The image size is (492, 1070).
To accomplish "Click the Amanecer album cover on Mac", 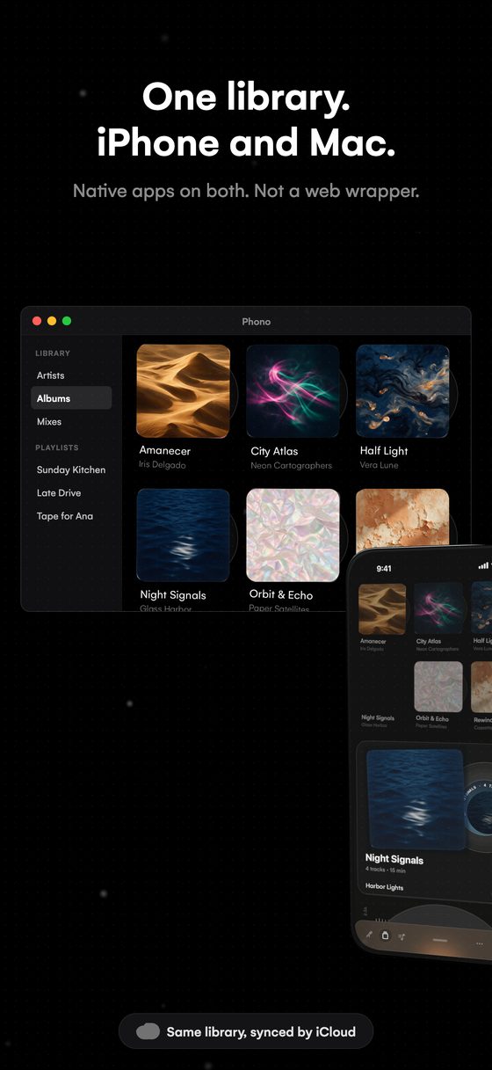I will 184,391.
